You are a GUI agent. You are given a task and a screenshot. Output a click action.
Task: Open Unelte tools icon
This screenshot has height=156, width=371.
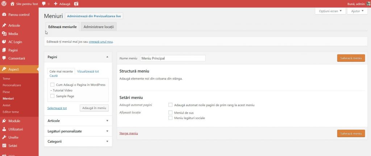(4, 137)
